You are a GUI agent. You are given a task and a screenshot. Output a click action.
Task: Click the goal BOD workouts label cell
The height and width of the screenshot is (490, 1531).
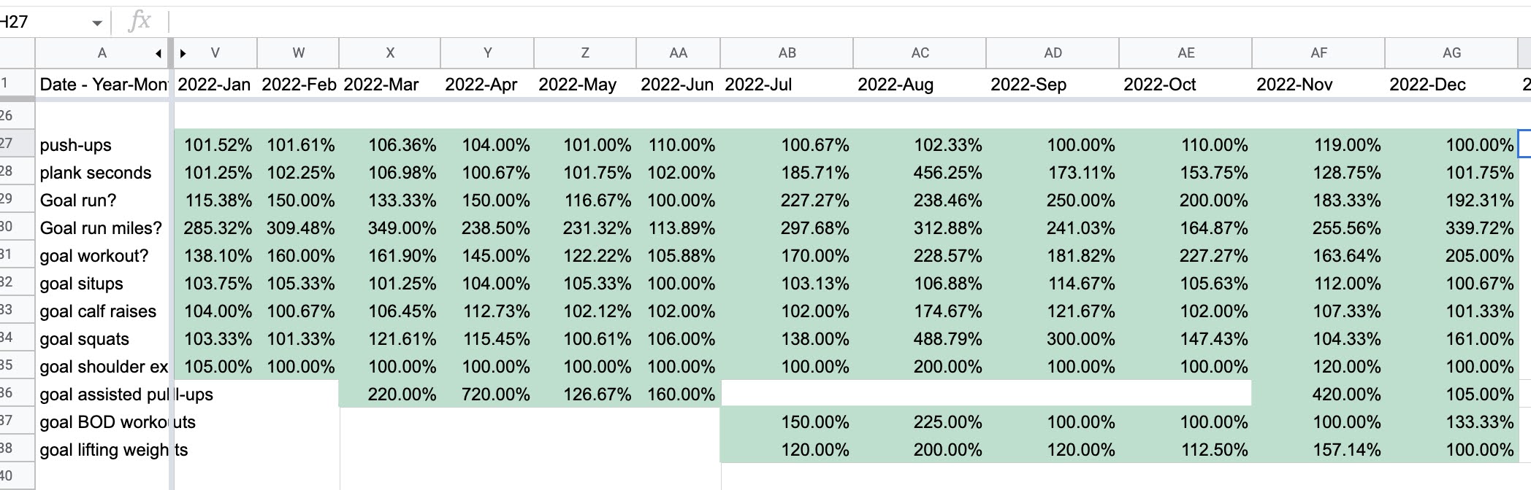point(102,421)
